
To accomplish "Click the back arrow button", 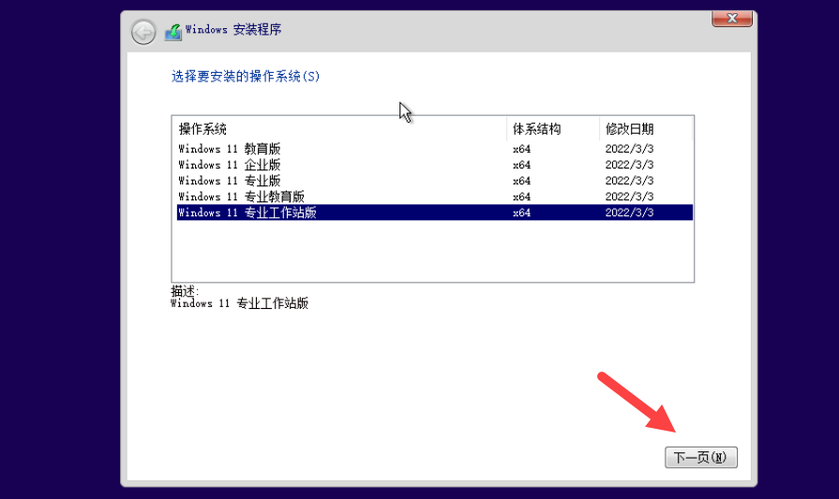I will coord(143,33).
